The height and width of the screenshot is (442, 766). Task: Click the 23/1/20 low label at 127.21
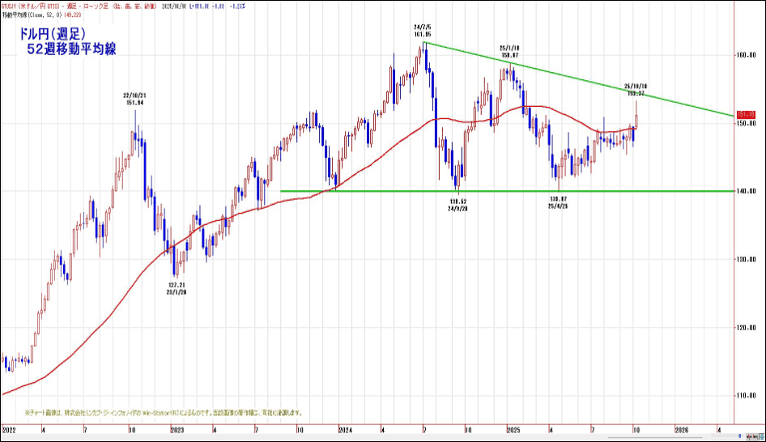(x=177, y=288)
